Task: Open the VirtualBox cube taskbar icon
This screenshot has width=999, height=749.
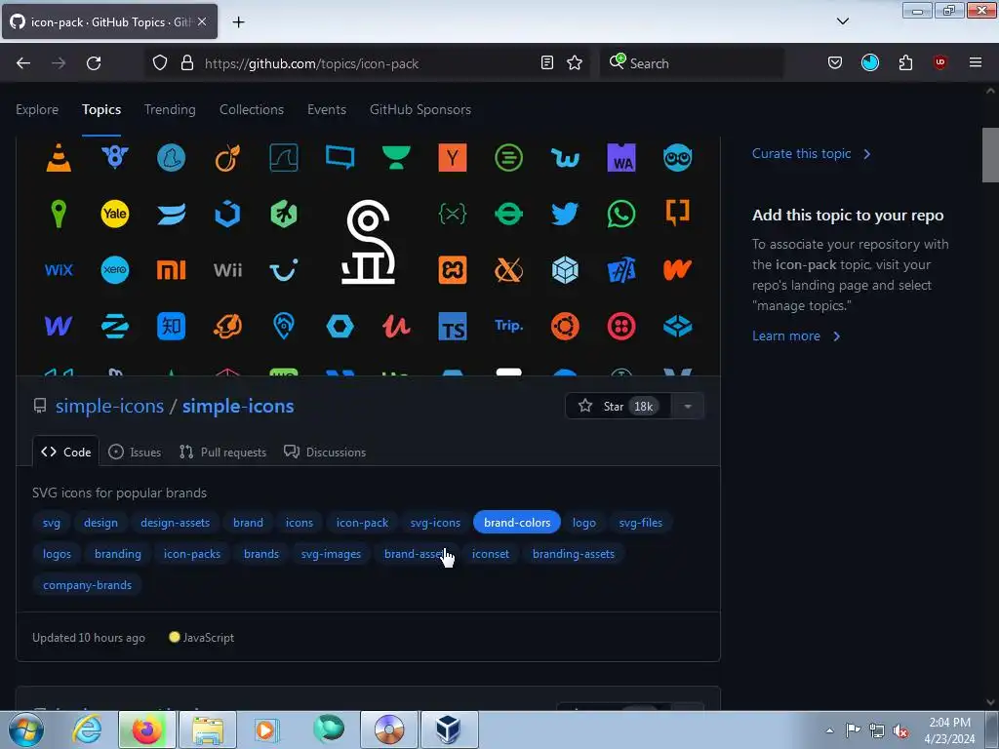Action: pos(449,729)
